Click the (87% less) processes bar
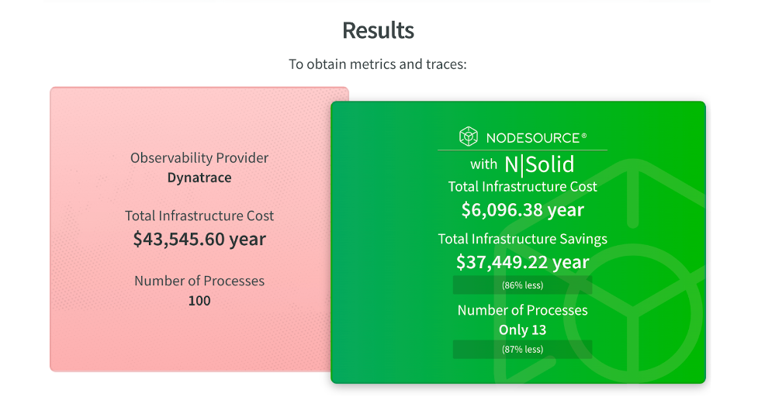The height and width of the screenshot is (397, 758). pyautogui.click(x=523, y=349)
